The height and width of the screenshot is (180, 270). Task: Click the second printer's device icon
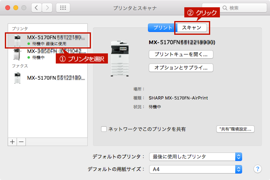click(x=17, y=55)
